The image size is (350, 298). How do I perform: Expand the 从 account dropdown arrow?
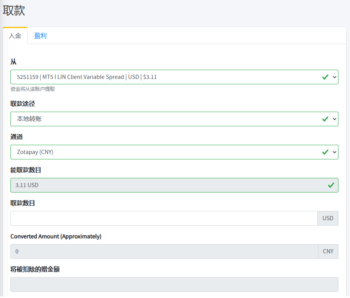click(x=334, y=77)
